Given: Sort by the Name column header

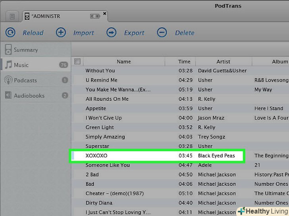Looking at the screenshot, I should pos(124,62).
